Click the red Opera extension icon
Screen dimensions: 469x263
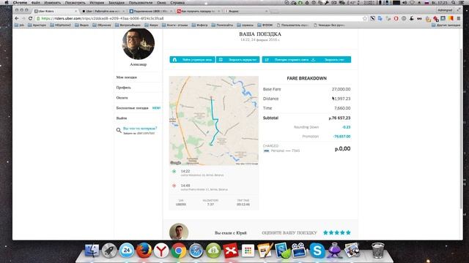pos(396,18)
